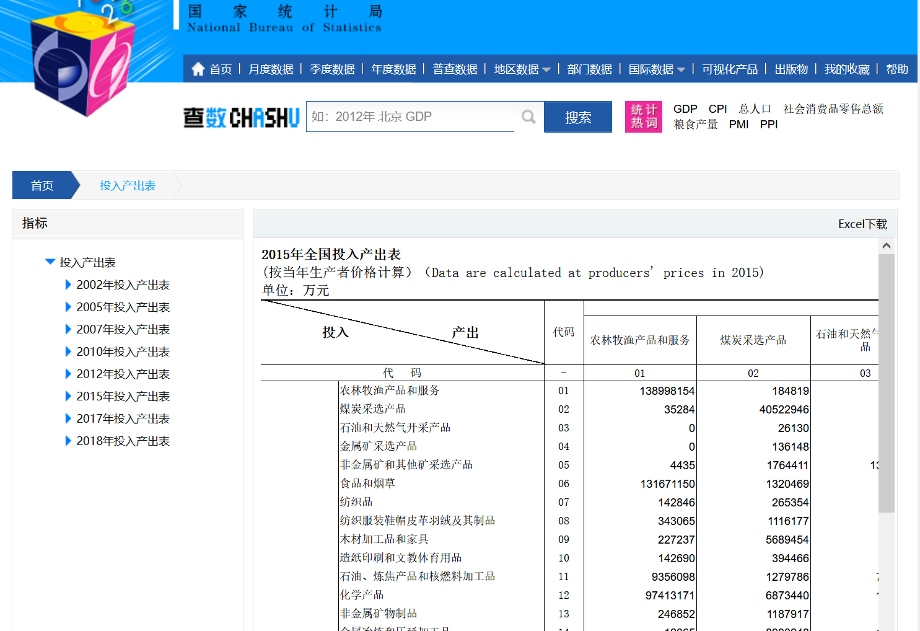Click the 统计热词 pink badge
Screen dimensions: 920x631
643,117
